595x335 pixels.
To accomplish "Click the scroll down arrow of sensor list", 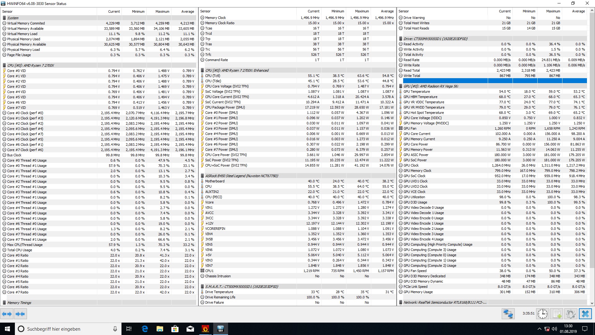I will (x=592, y=303).
